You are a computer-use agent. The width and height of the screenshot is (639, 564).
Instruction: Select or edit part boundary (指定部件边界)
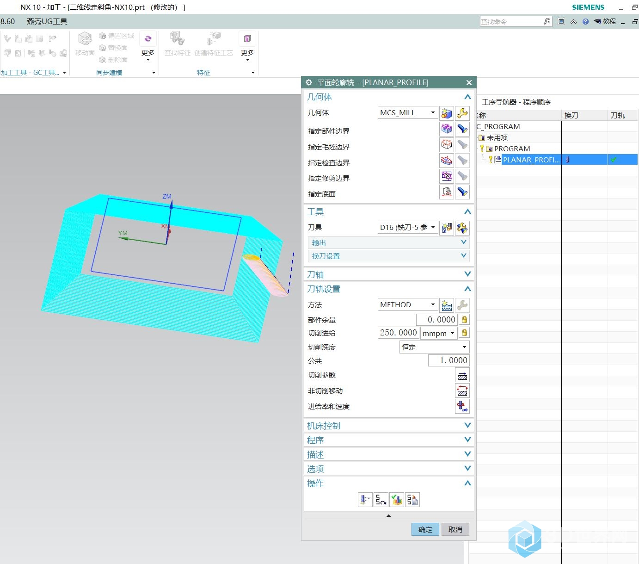pyautogui.click(x=447, y=129)
